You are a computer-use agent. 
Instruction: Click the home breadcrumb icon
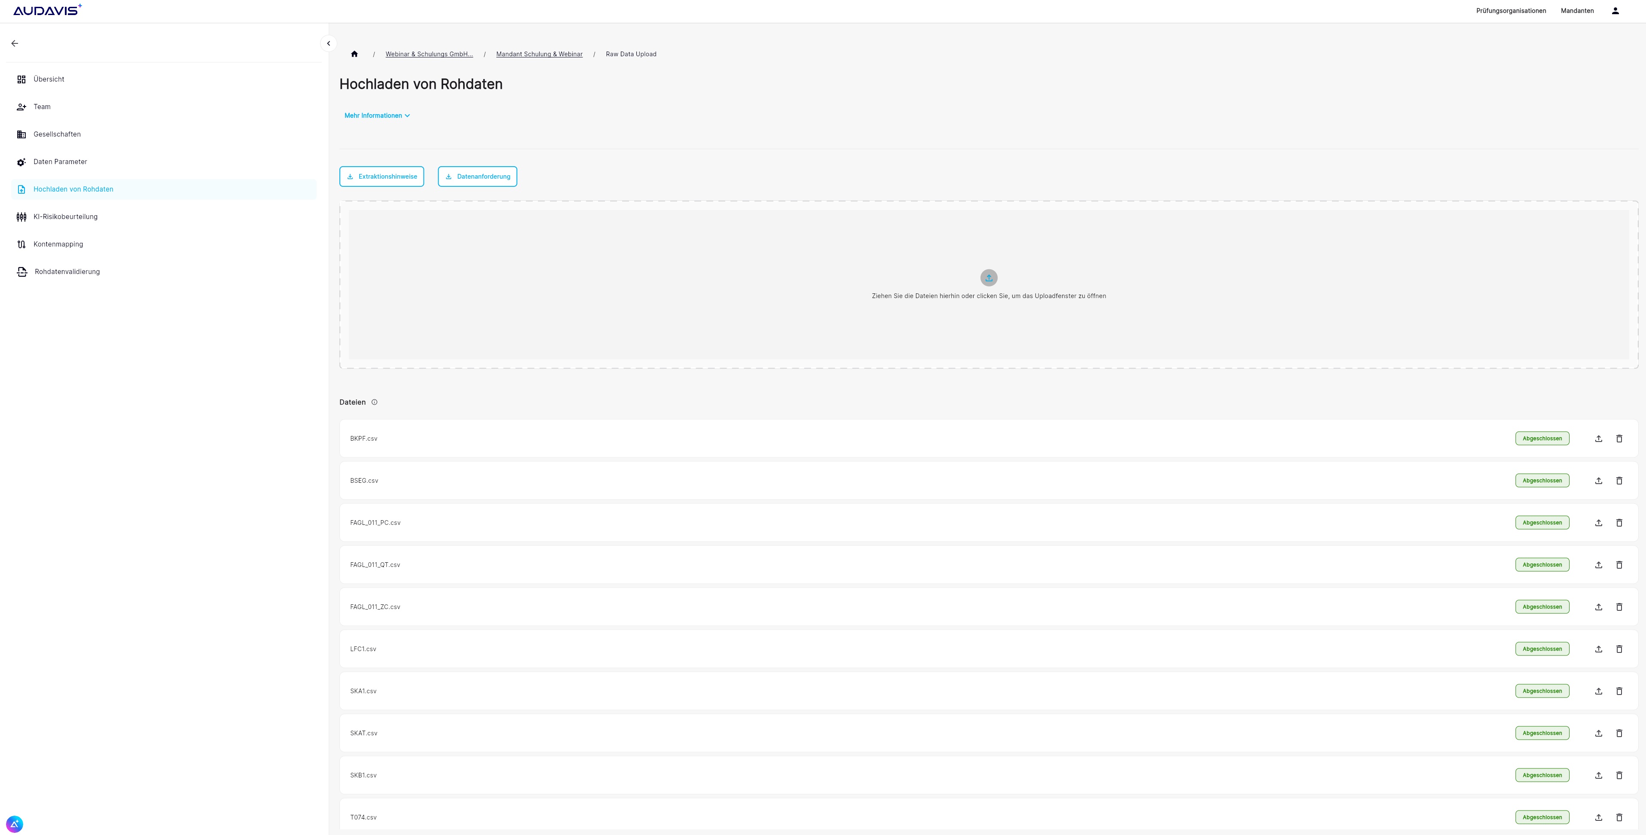(354, 54)
